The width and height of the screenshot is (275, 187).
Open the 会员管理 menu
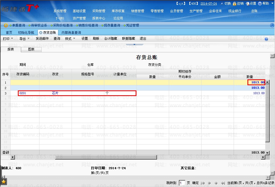(177, 11)
